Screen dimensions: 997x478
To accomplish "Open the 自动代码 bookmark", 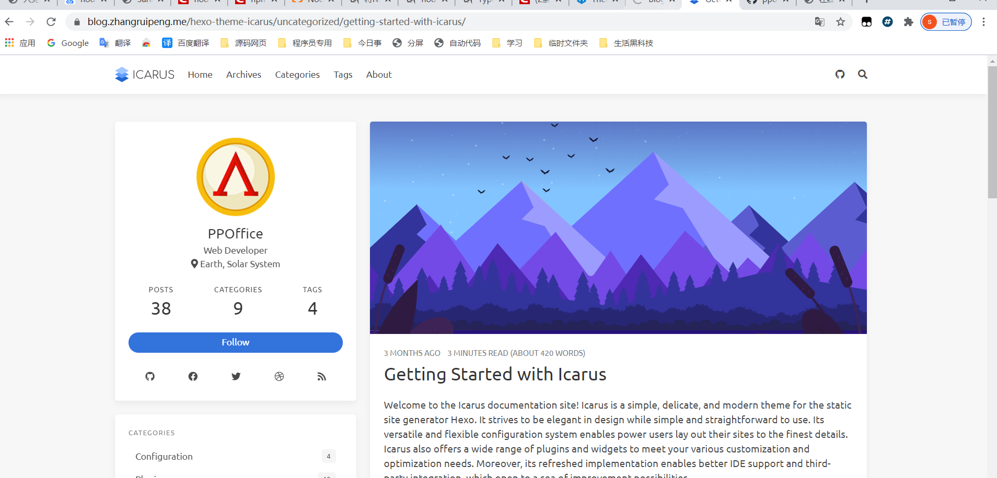I will (x=458, y=43).
